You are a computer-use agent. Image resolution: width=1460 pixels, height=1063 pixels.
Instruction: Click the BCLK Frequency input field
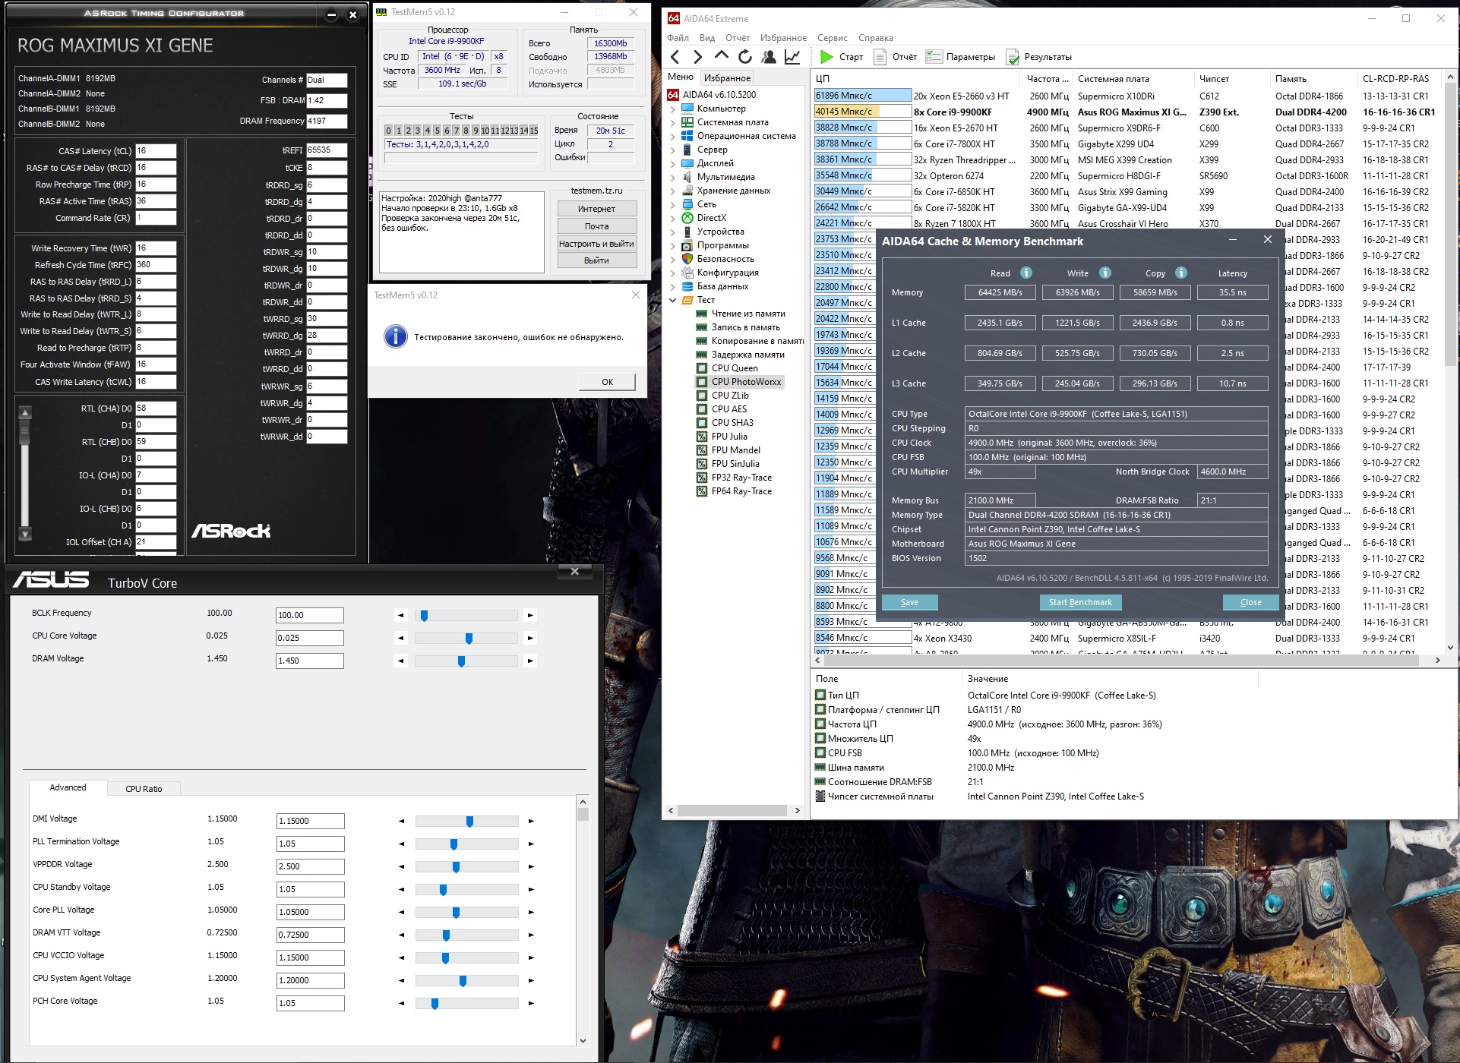309,615
